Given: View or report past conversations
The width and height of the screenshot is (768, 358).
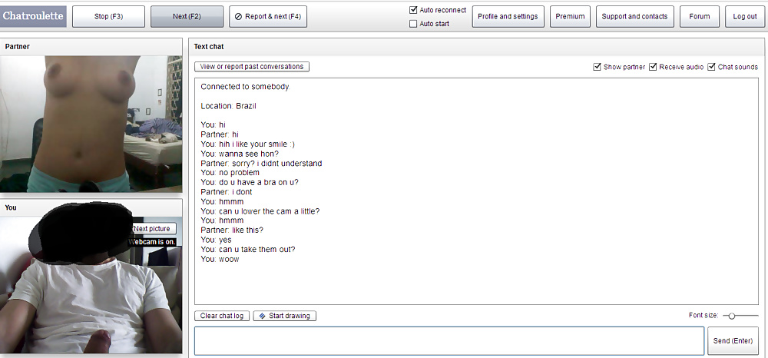Looking at the screenshot, I should pyautogui.click(x=252, y=67).
